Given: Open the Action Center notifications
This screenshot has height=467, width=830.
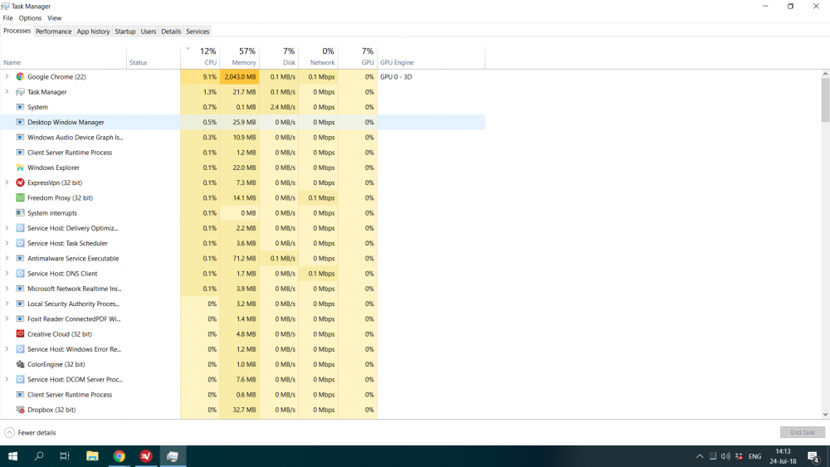Looking at the screenshot, I should click(x=813, y=456).
